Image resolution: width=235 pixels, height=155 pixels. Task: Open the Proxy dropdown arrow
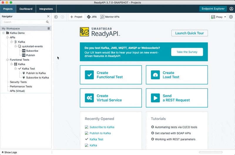click(x=225, y=17)
